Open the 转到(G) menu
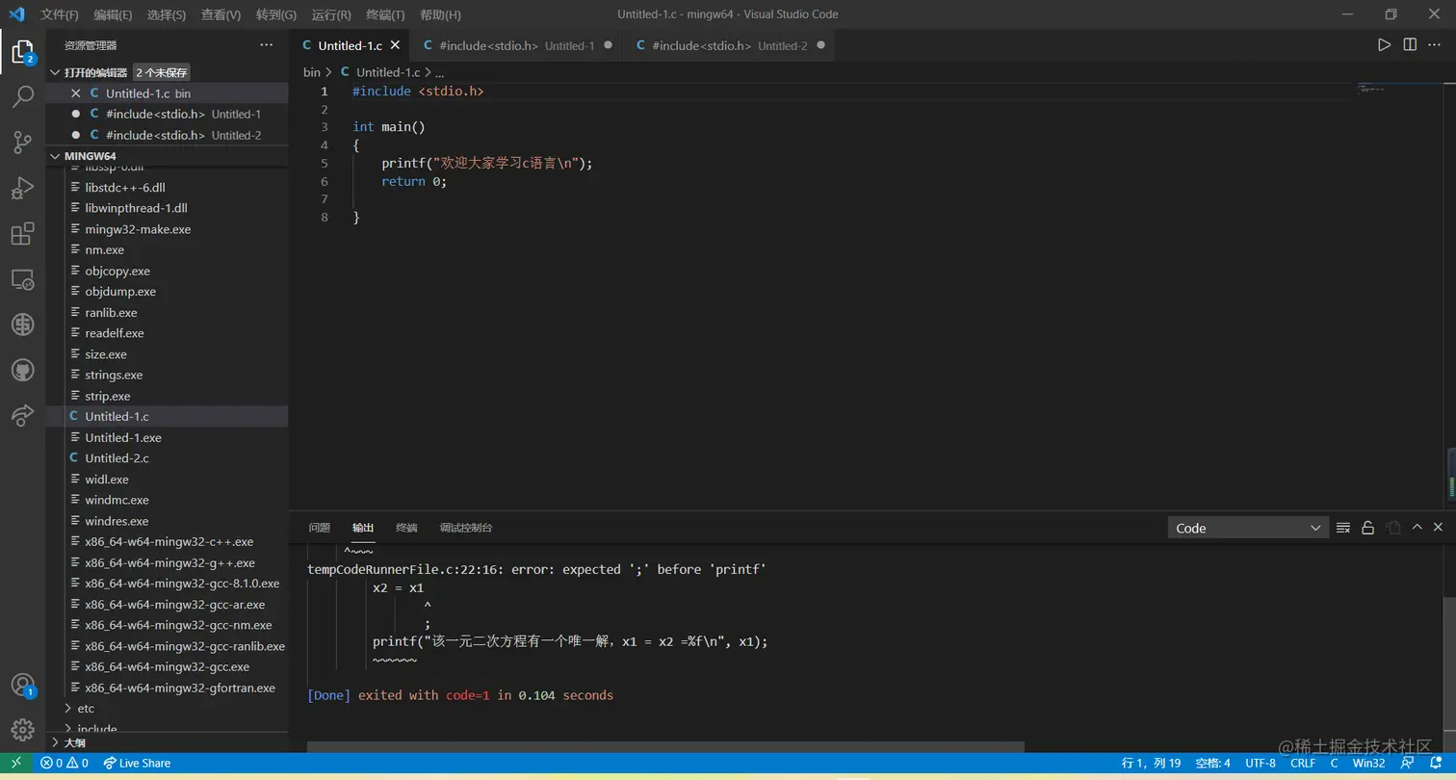Screen dimensions: 1456x780 pos(276,14)
